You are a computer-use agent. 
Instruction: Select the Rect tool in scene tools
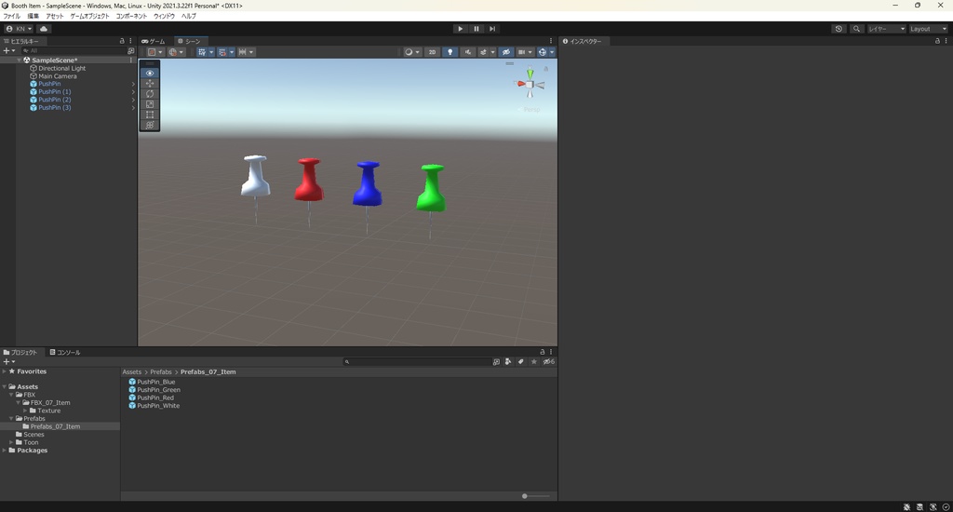click(150, 115)
